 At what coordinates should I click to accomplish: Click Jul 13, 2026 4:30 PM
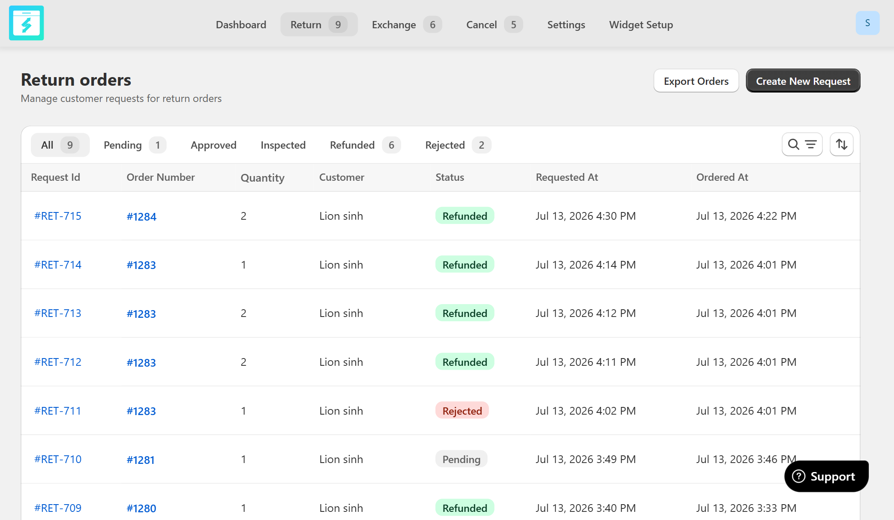point(585,216)
